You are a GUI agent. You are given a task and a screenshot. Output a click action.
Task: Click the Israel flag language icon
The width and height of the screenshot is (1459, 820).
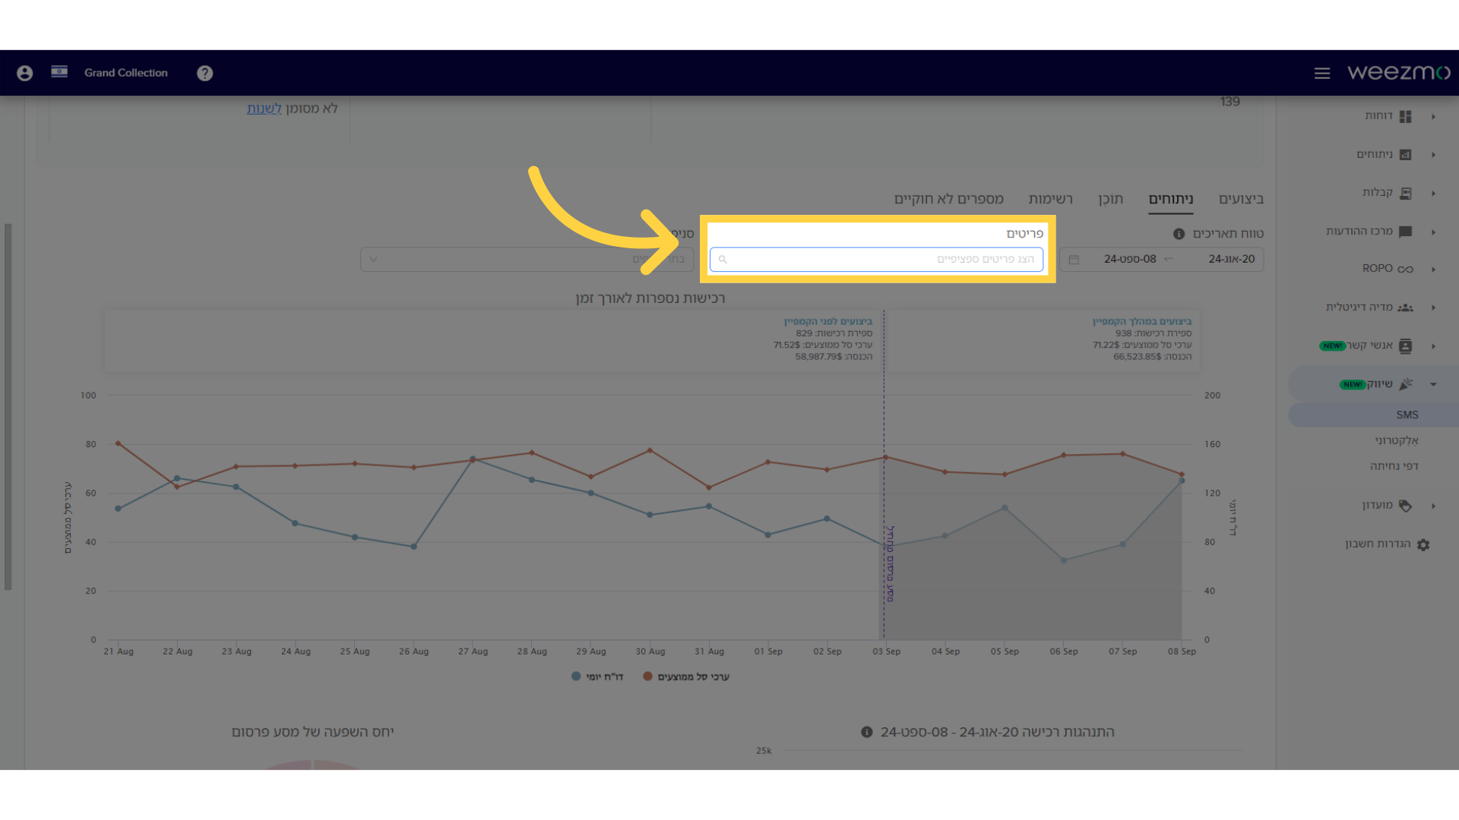59,71
